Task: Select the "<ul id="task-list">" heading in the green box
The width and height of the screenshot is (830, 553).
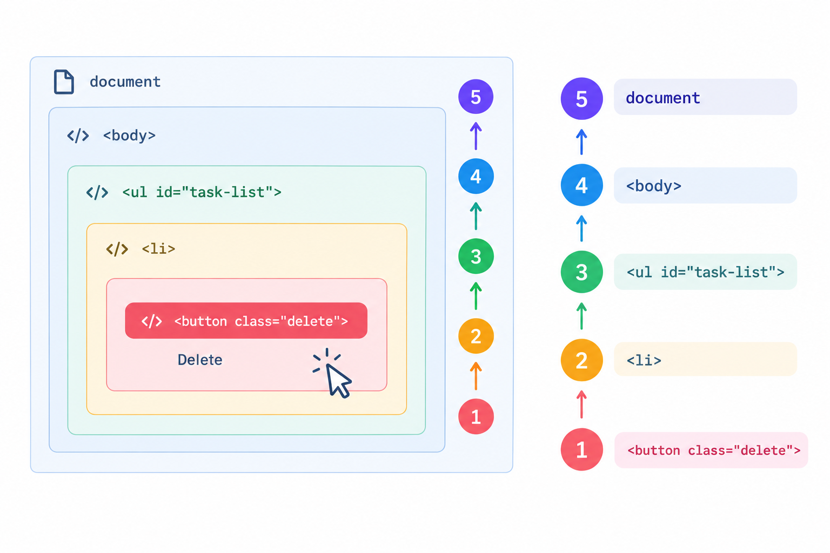Action: [x=202, y=192]
